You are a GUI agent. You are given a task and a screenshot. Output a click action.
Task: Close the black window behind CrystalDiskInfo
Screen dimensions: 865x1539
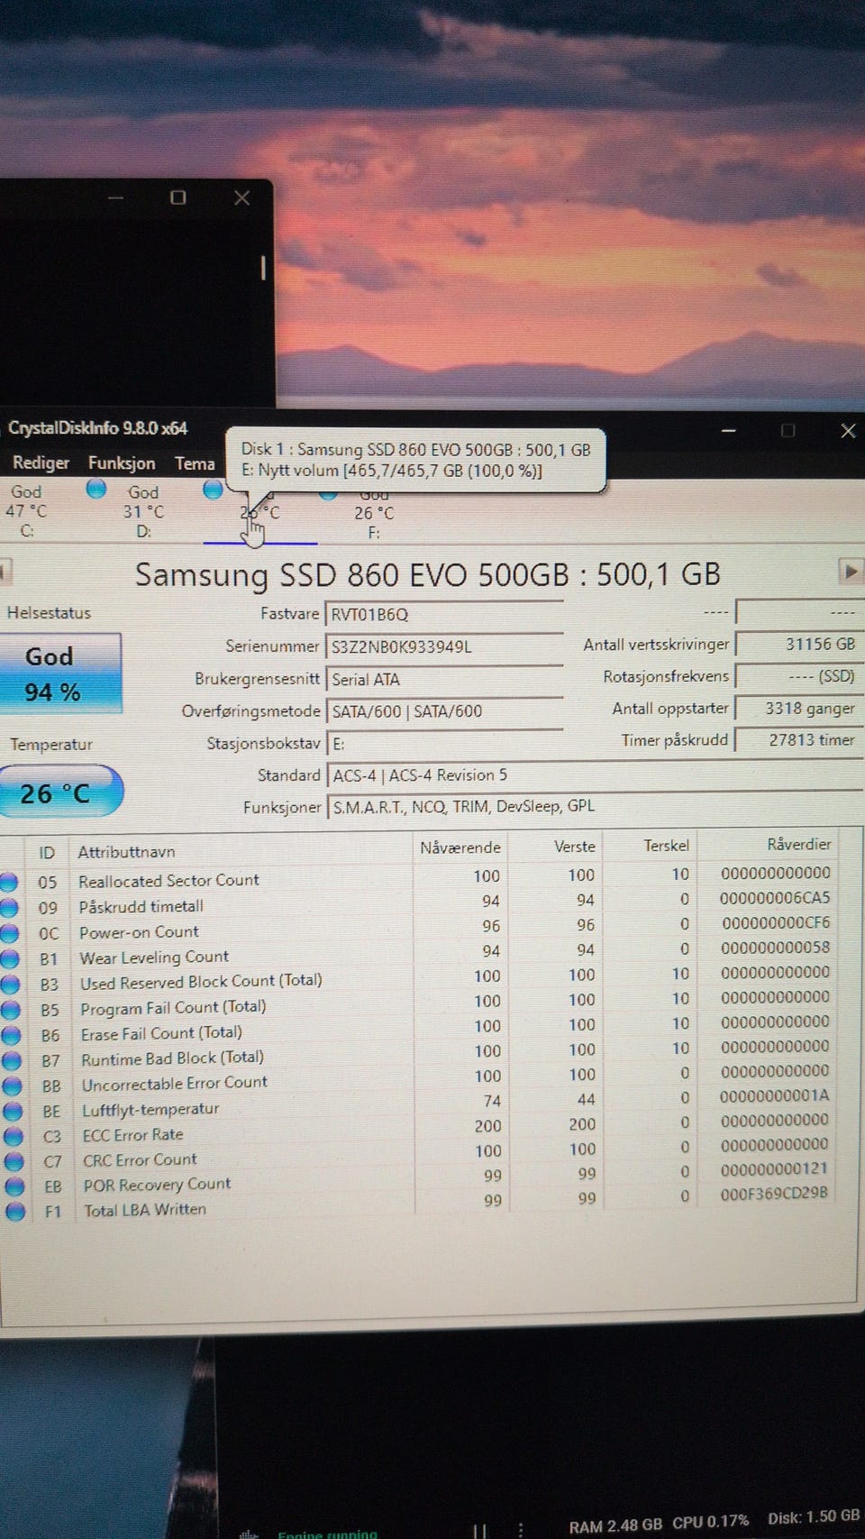pyautogui.click(x=241, y=197)
